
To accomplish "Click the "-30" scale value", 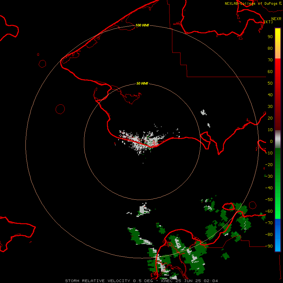I will click(x=269, y=176).
